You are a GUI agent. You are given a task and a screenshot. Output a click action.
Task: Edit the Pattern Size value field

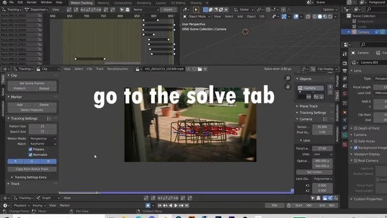click(x=43, y=127)
